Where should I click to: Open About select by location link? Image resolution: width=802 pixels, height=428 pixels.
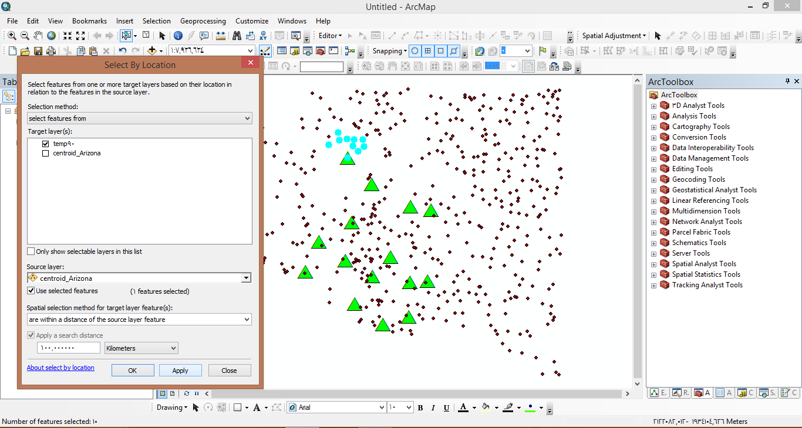pos(60,368)
